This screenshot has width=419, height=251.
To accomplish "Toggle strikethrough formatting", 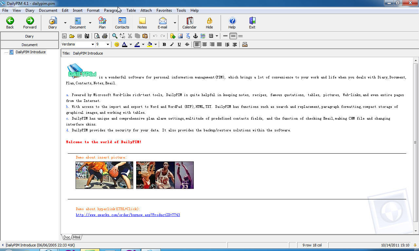I will point(187,44).
